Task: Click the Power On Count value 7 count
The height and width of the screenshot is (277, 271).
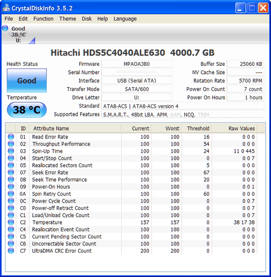Action: (x=245, y=89)
